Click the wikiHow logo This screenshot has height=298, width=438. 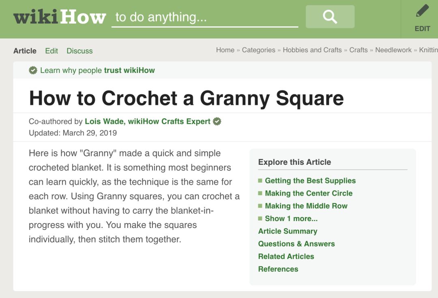pyautogui.click(x=60, y=17)
